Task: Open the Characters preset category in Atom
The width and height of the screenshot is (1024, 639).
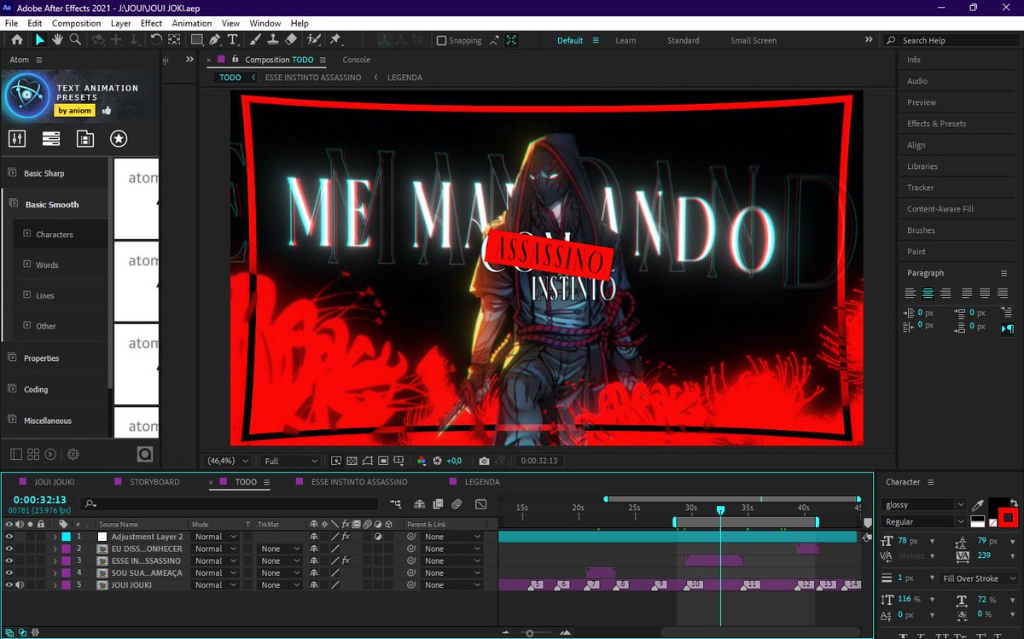Action: point(55,235)
